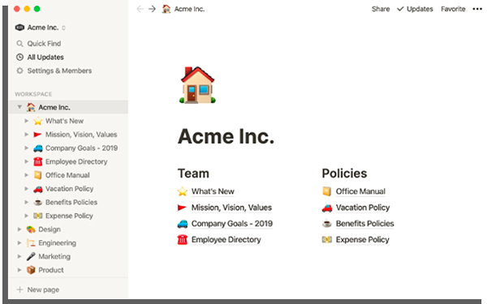The height and width of the screenshot is (304, 487).
Task: Open the Benefits Policies link under Policies
Action: (x=364, y=224)
